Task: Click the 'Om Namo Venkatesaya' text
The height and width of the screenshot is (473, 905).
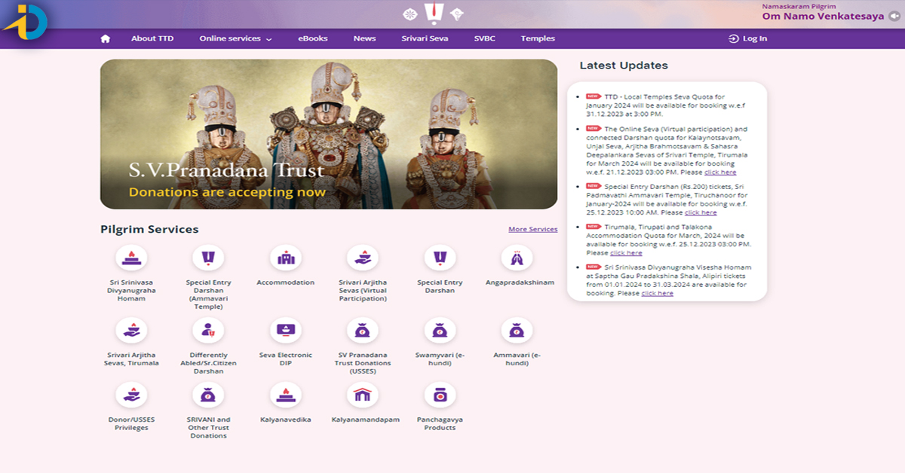Action: [x=823, y=16]
